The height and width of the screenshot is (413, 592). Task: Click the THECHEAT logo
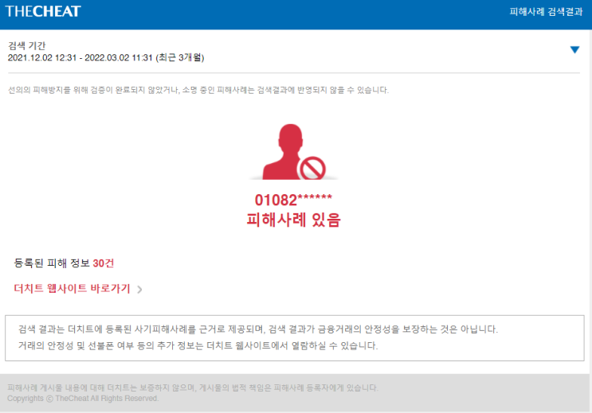coord(43,11)
